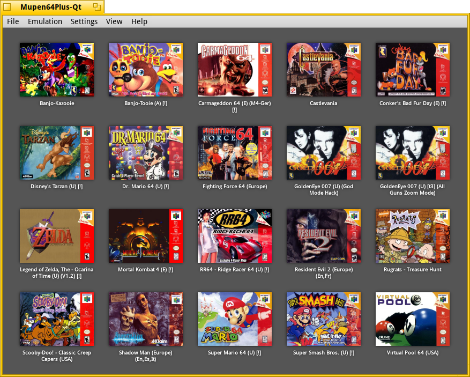
Task: Click 'Virtual Pool 64 (USA)' label
Action: tap(413, 353)
